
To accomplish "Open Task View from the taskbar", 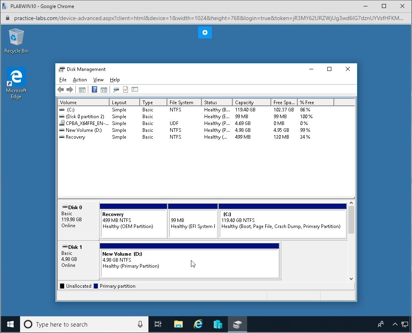I will tap(158, 324).
